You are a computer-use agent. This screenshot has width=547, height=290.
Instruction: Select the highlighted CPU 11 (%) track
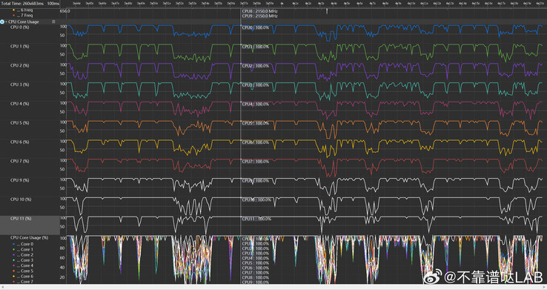(30, 225)
